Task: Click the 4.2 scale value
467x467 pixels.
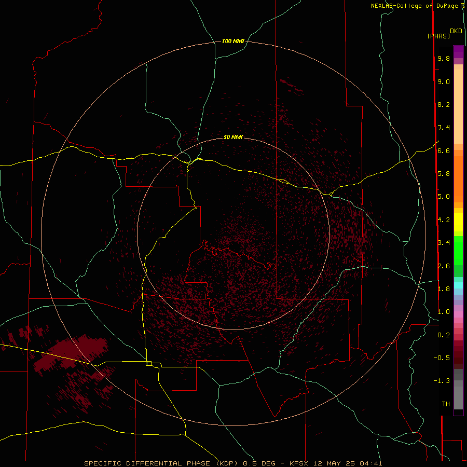Action: click(444, 220)
